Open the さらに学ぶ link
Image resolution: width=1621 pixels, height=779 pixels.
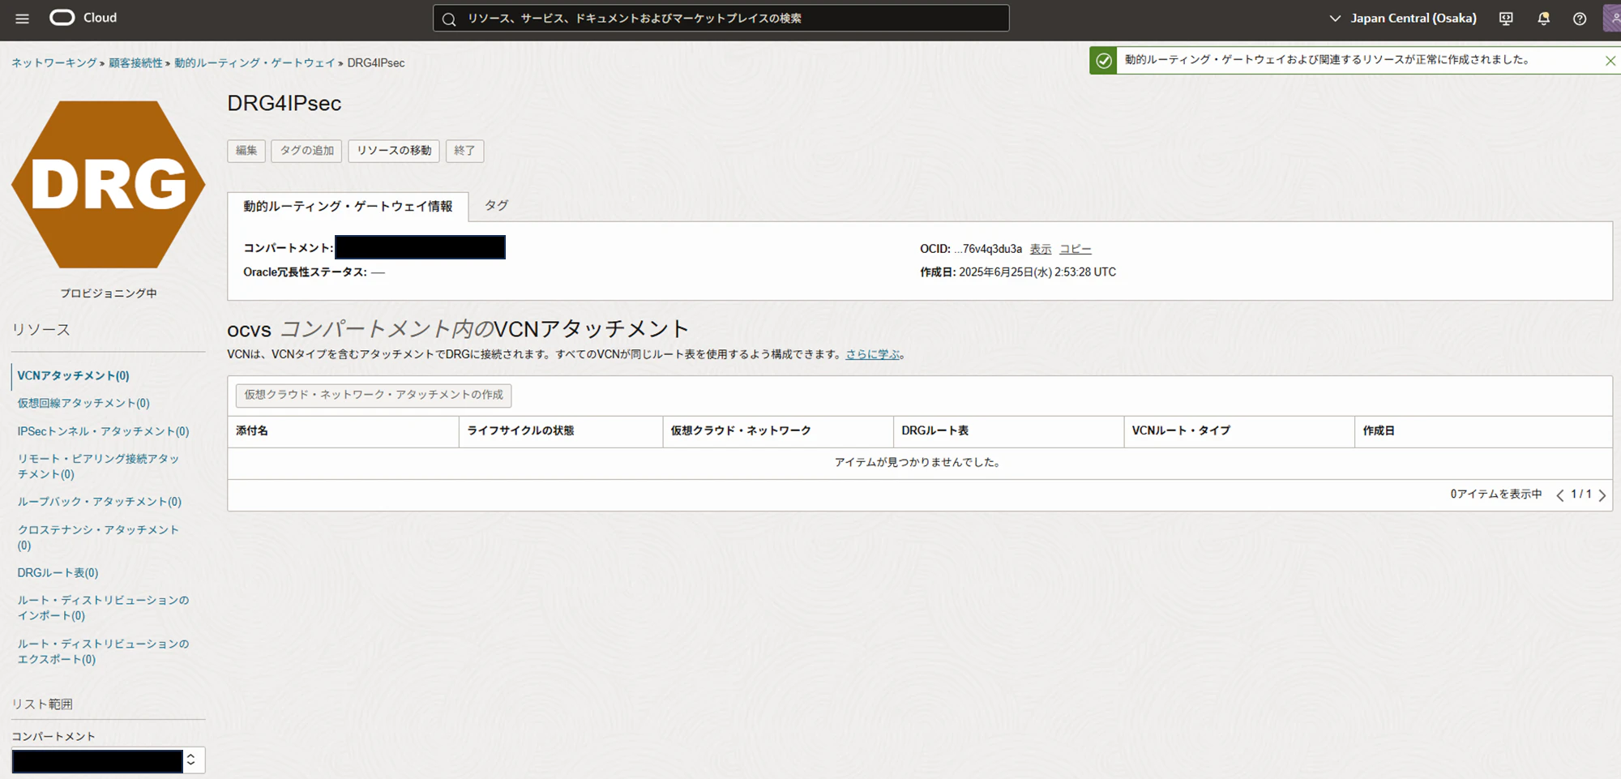pos(873,354)
